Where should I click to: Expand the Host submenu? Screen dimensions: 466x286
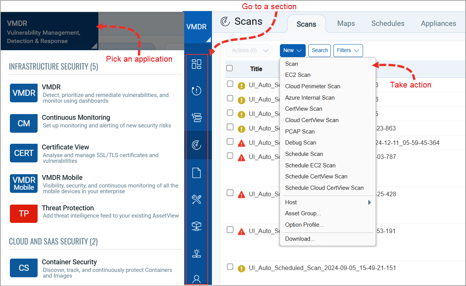tap(328, 202)
